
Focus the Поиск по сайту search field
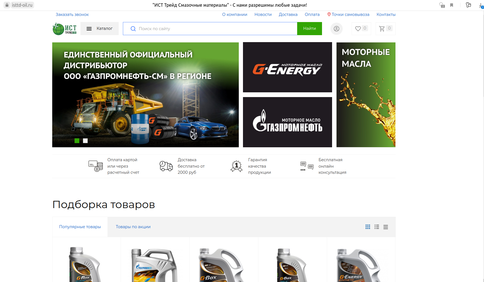tap(210, 29)
